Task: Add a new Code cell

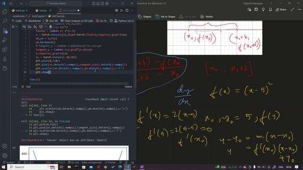Action: point(17,21)
